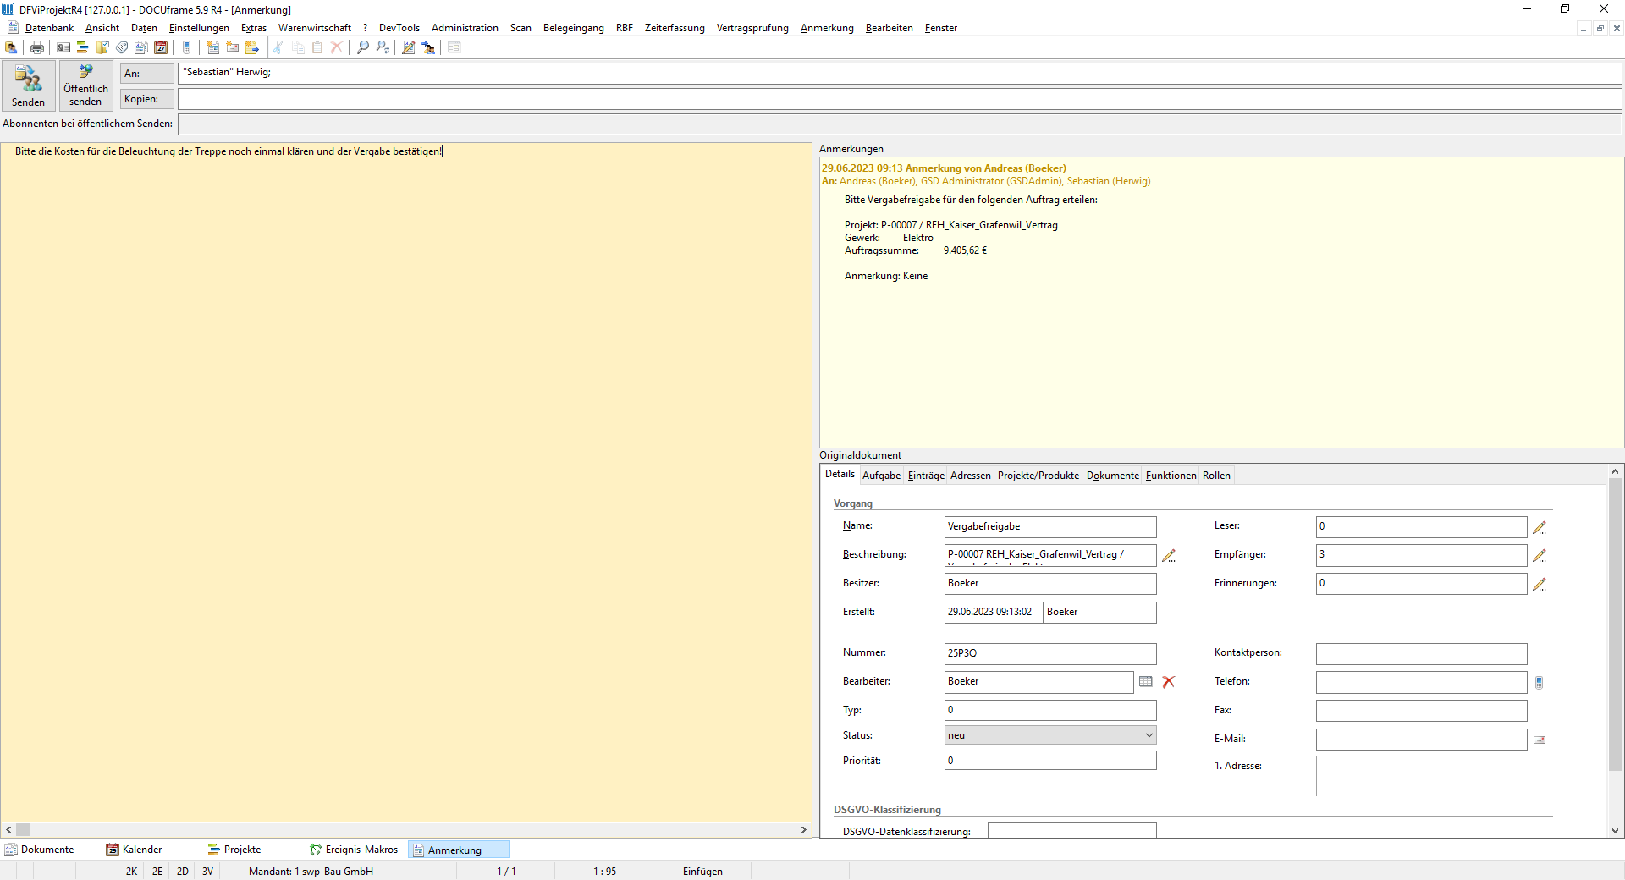Click the pencil icon beside Beschreibung field
The image size is (1625, 880).
click(x=1169, y=556)
